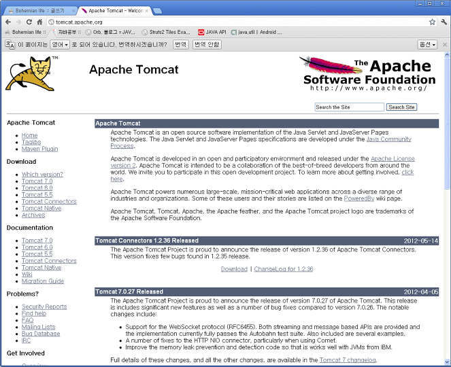451x367 pixels.
Task: Open the Maven Plugin link
Action: click(x=40, y=149)
